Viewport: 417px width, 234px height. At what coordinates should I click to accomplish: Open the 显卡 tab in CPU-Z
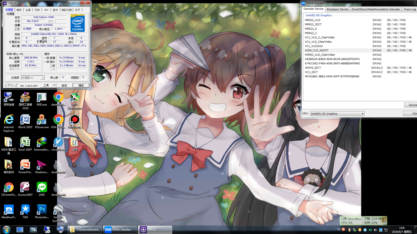point(55,10)
